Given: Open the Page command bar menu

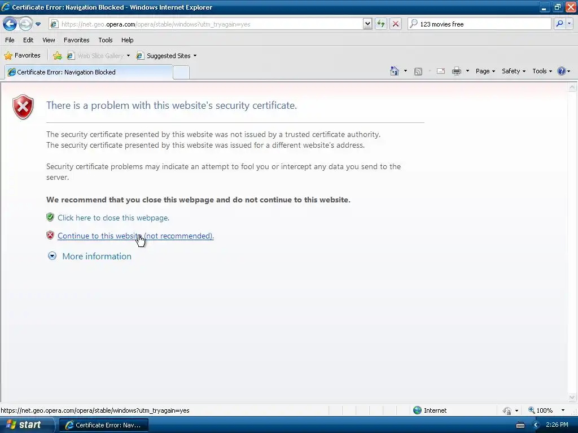Looking at the screenshot, I should [485, 71].
